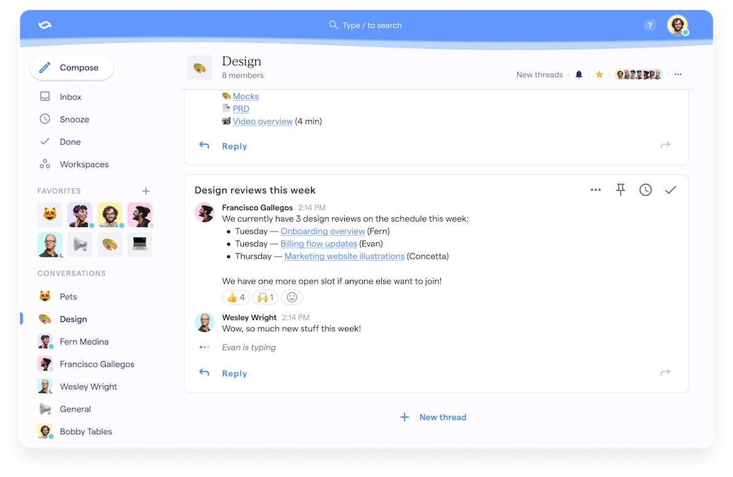Star the Design channel
This screenshot has height=477, width=733.
pos(599,74)
